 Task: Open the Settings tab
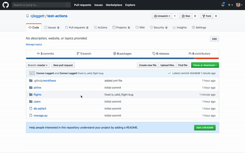pos(199,27)
